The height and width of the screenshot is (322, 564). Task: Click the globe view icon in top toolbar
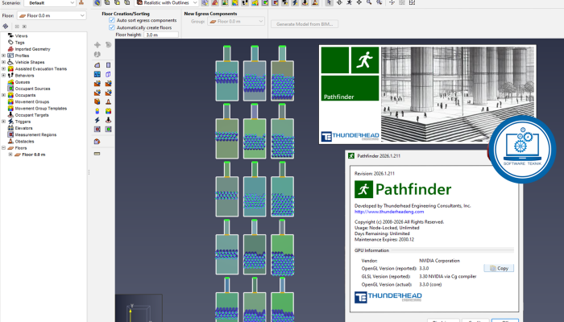pos(97,2)
